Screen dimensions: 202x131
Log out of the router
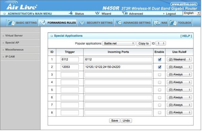(x=171, y=14)
